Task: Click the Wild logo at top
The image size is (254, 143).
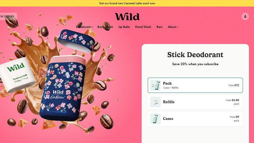Action: click(x=127, y=16)
